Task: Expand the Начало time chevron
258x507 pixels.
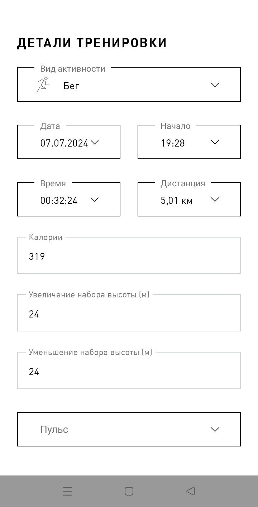Action: click(215, 142)
